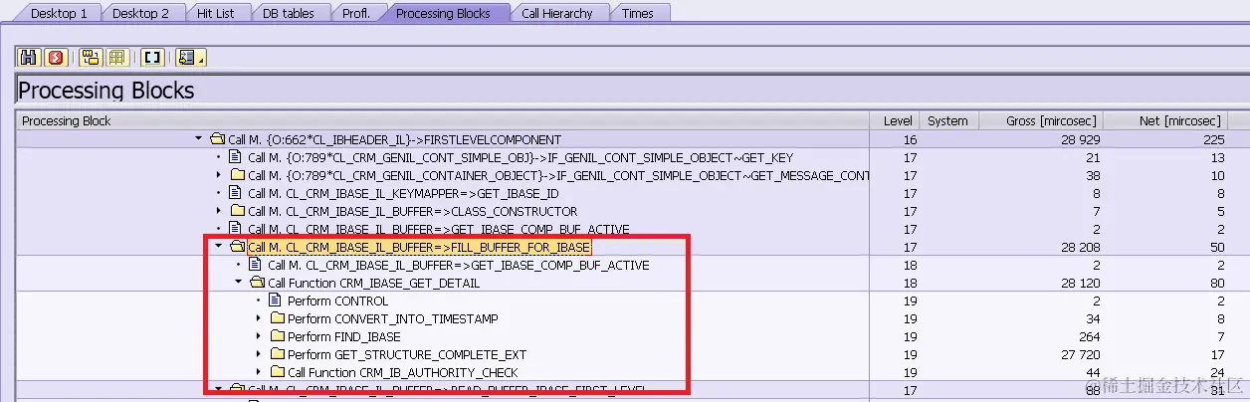Image resolution: width=1250 pixels, height=402 pixels.
Task: Click folder icon of CLASS_CONSTRUCTOR row
Action: coord(237,211)
